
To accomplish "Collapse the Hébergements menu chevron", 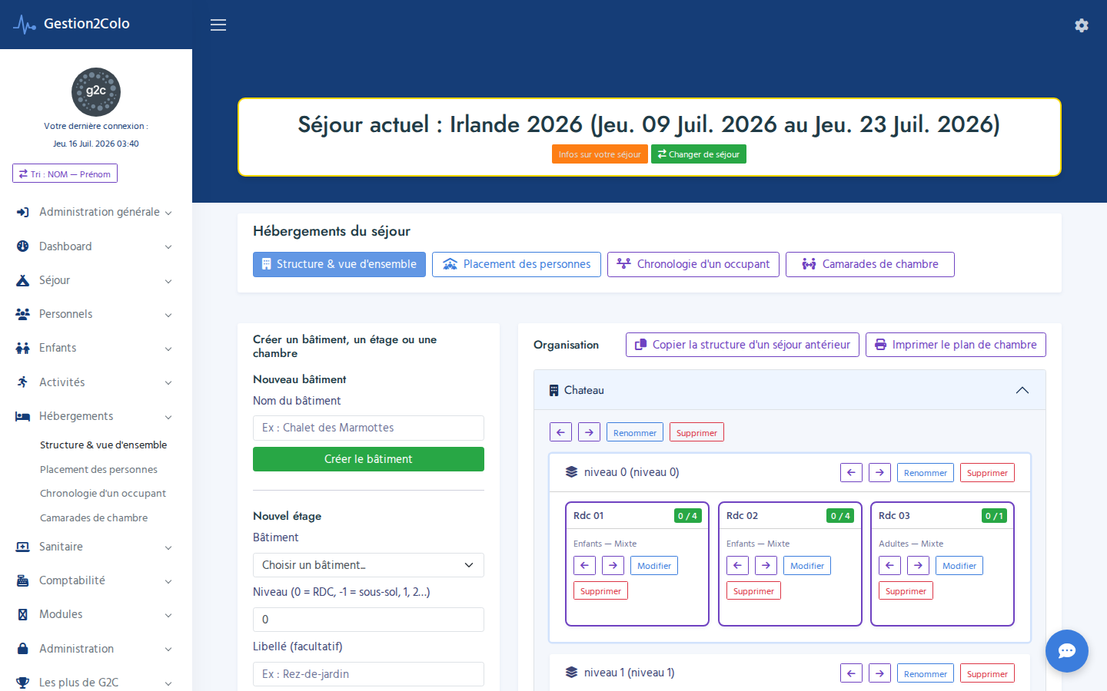I will [168, 417].
